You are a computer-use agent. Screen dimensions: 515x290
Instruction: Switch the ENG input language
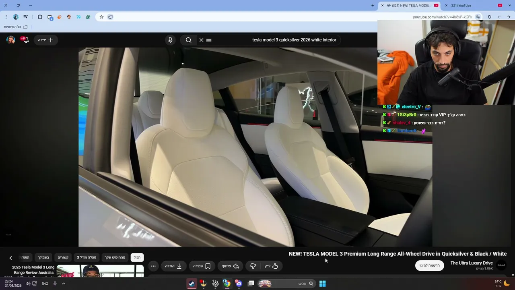pos(45,284)
